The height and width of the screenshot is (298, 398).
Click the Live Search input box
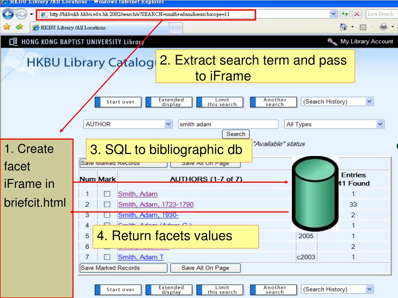click(x=382, y=14)
